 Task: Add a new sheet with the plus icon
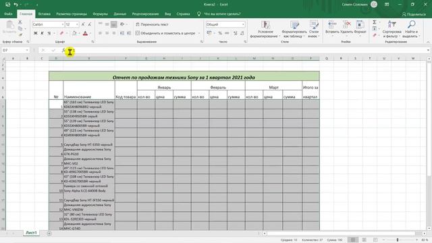tap(49, 234)
